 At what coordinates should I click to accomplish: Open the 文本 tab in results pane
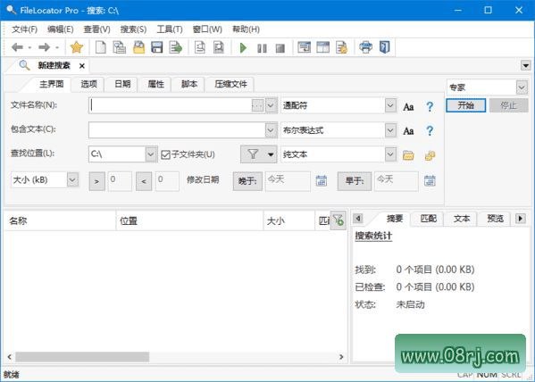461,219
